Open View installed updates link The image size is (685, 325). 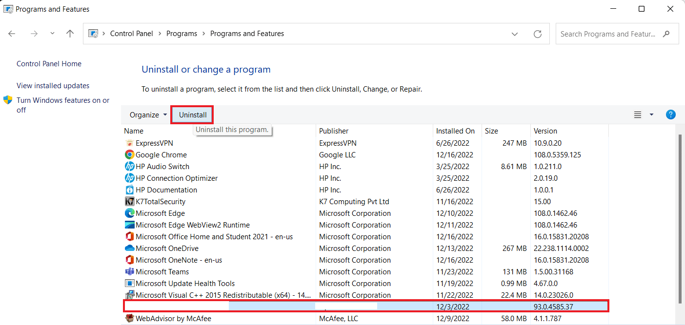(x=53, y=86)
